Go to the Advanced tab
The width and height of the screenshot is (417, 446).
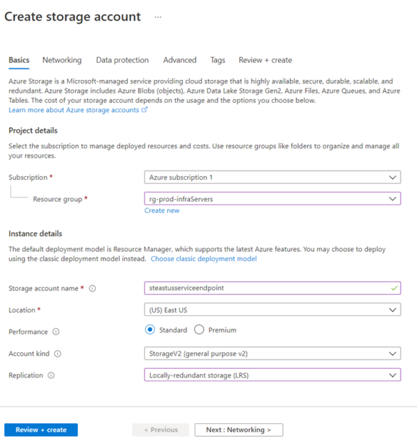tap(180, 61)
